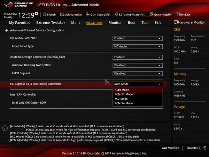Open the Tool tab

tap(145, 23)
